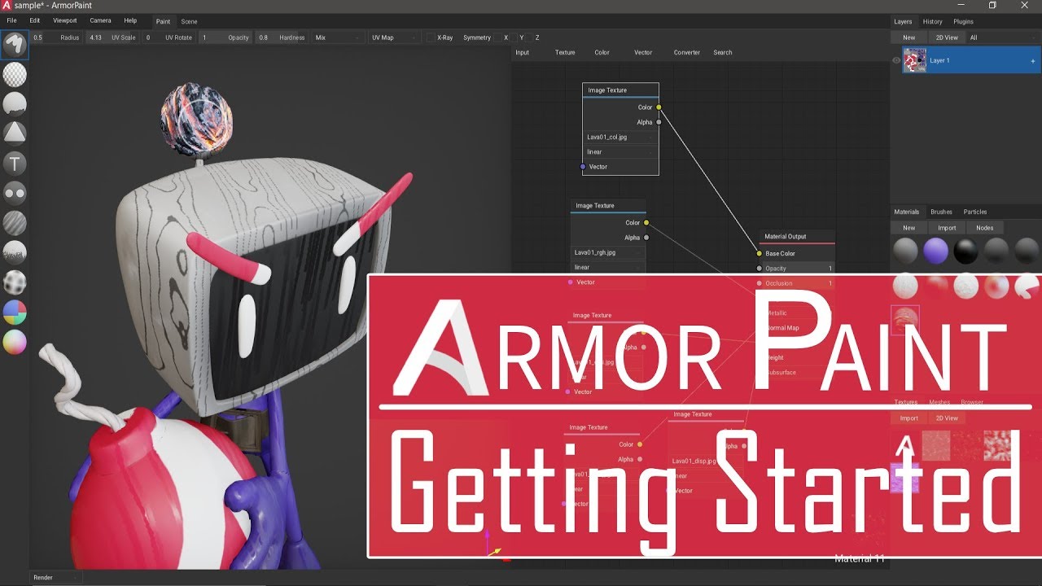Adjust the brush Opacity slider in toolbar
This screenshot has width=1042, height=586.
pyautogui.click(x=227, y=37)
